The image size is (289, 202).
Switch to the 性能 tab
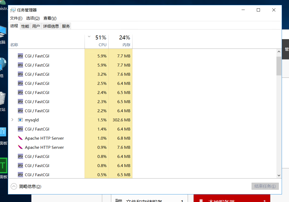(25, 26)
